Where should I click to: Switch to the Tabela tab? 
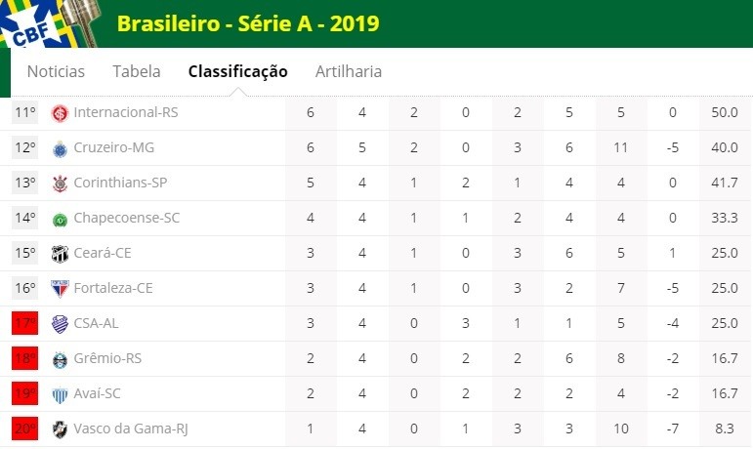(137, 71)
